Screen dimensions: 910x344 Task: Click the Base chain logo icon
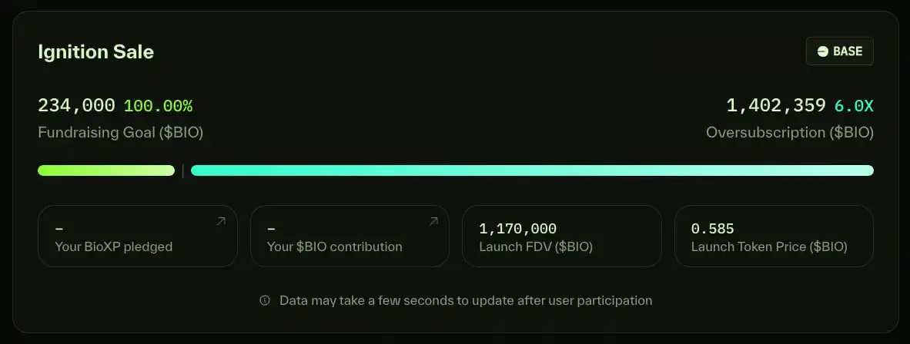tap(822, 51)
